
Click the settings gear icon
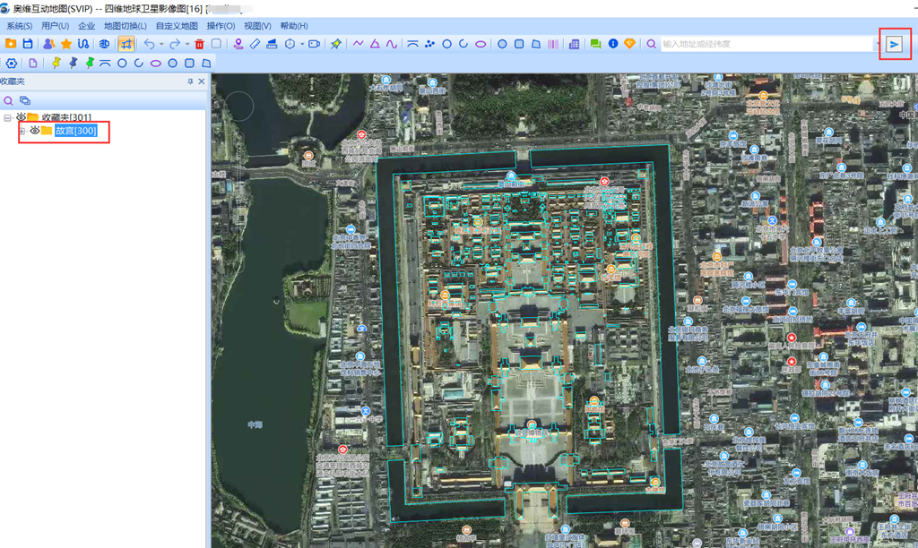(x=12, y=64)
